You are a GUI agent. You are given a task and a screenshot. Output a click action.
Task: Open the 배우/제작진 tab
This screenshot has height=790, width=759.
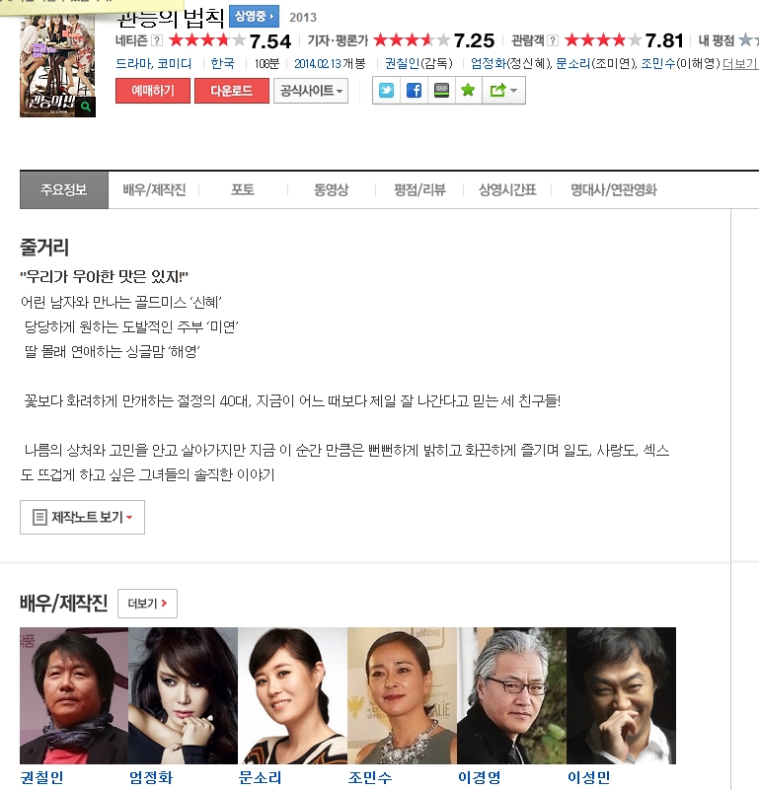[x=154, y=190]
